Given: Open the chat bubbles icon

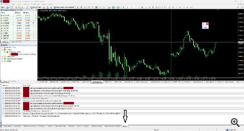Looking at the screenshot, I should (x=242, y=7).
